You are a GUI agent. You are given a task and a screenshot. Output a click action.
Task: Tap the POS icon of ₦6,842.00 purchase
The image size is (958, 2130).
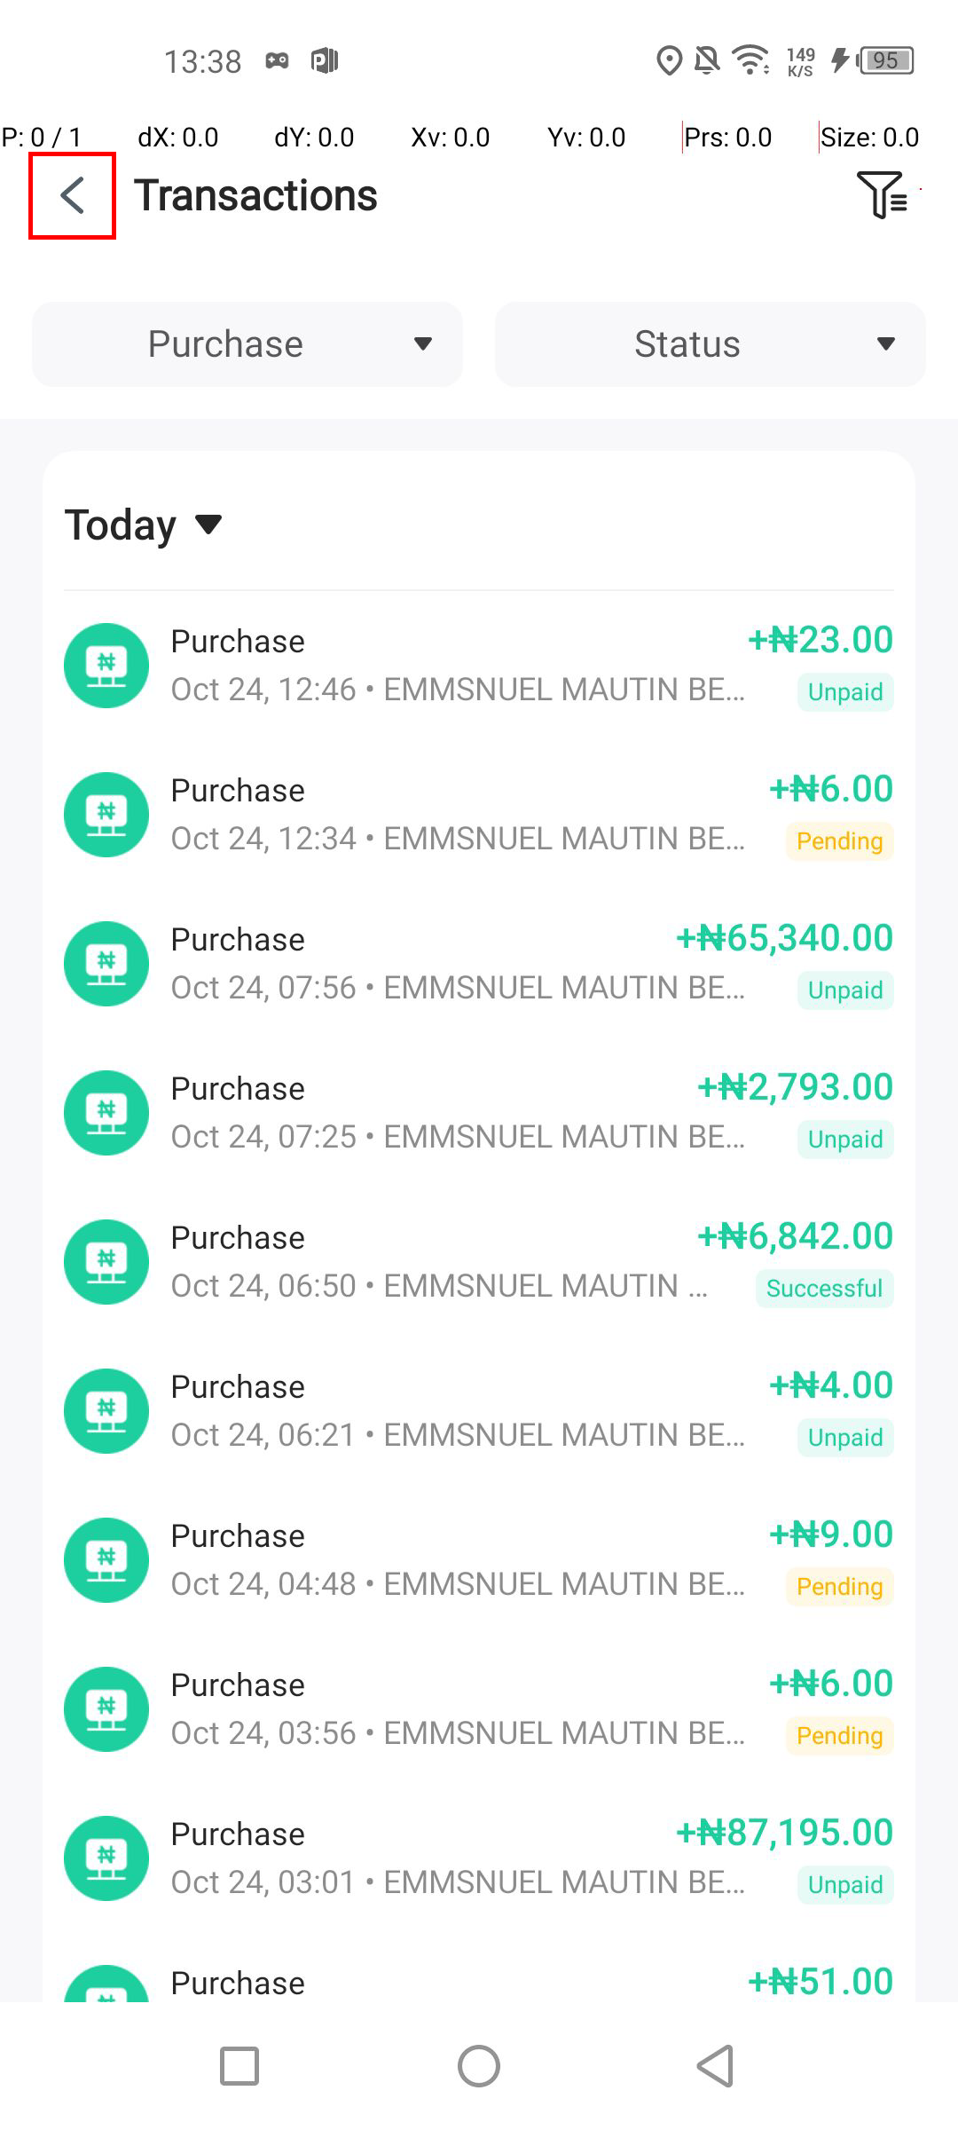[106, 1262]
